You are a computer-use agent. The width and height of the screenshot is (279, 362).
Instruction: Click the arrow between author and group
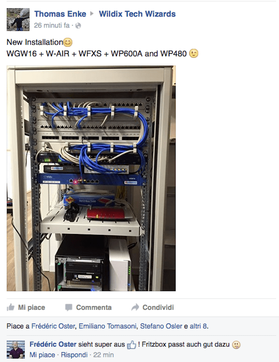pyautogui.click(x=92, y=14)
